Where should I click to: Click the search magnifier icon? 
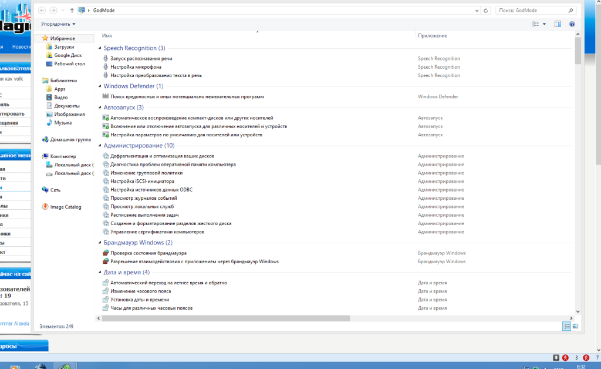click(x=570, y=11)
